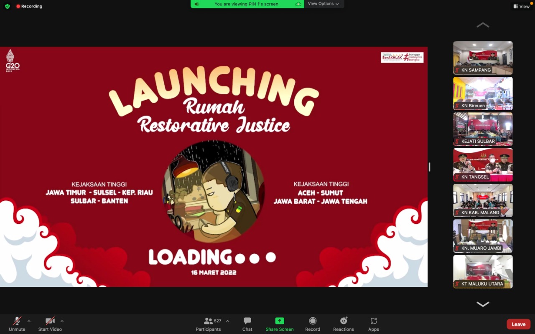Click the audio icon in sharing banner
Screen dimensions: 535x334
coord(197,4)
